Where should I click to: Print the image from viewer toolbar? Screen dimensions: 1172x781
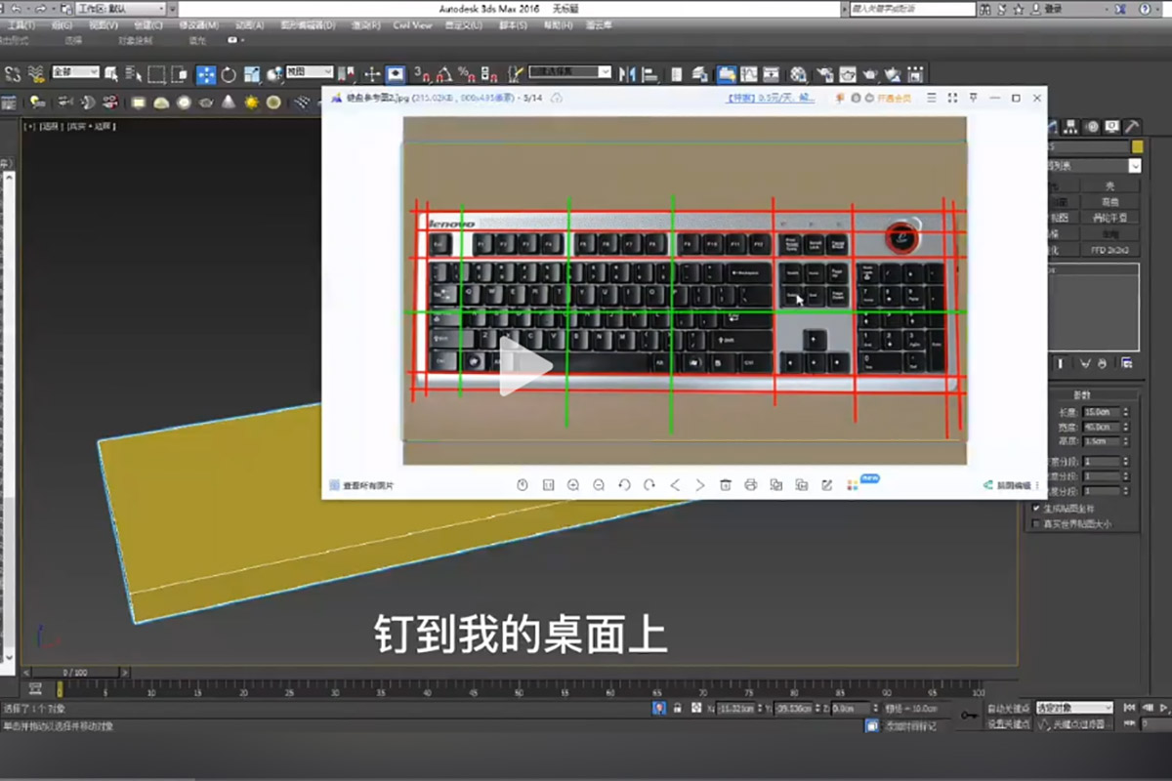coord(751,485)
